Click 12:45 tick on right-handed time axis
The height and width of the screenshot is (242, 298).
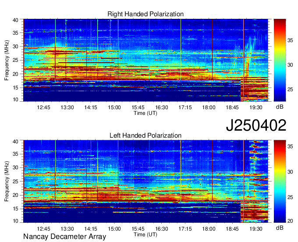[43, 107]
